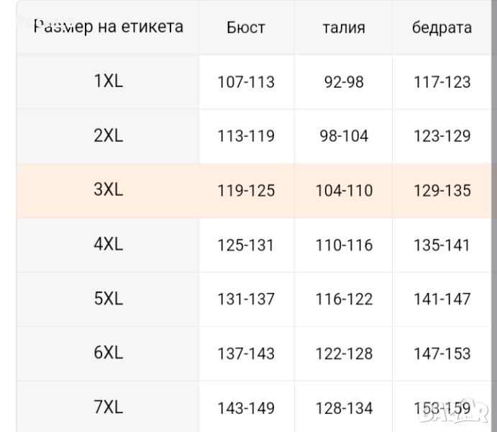Click the 5XL size label
This screenshot has height=432, width=497.
pos(109,299)
